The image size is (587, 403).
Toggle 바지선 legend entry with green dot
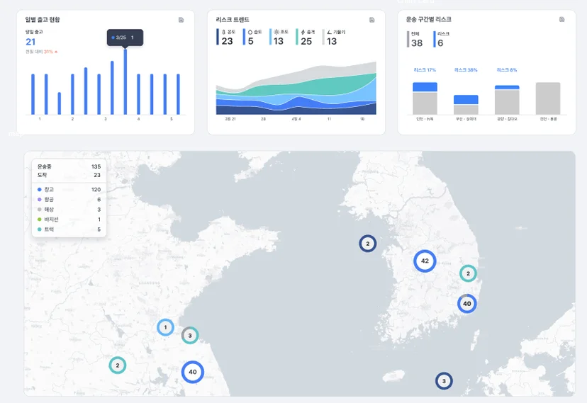(x=69, y=220)
